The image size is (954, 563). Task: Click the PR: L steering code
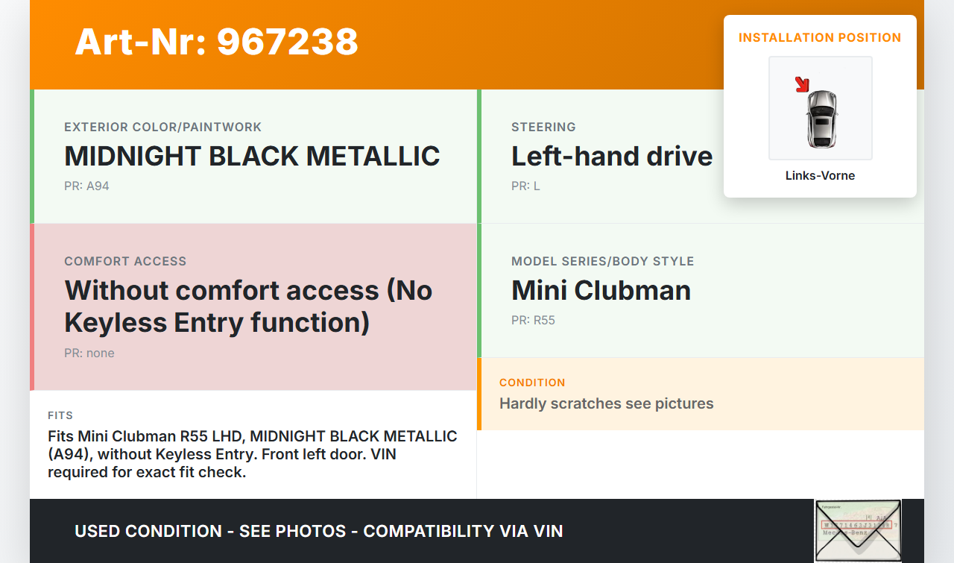pyautogui.click(x=525, y=186)
